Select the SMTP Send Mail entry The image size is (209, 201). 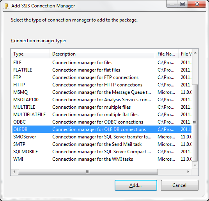click(x=102, y=144)
